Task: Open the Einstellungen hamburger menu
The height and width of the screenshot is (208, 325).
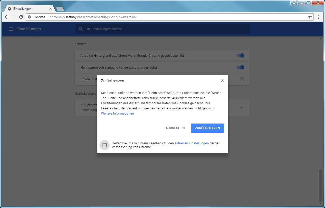Action: [x=11, y=29]
